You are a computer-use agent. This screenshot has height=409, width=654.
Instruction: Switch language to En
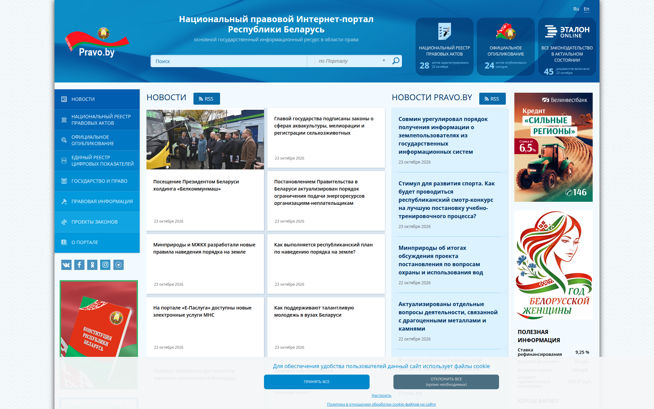(x=587, y=9)
